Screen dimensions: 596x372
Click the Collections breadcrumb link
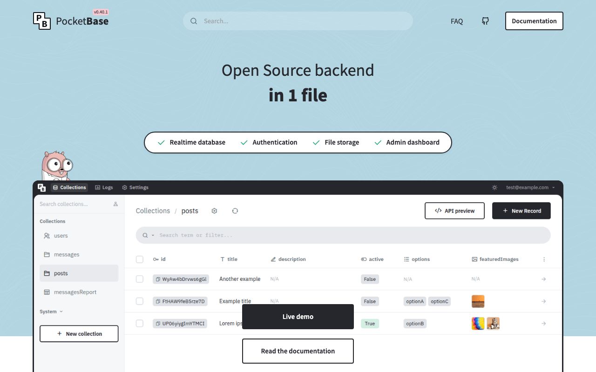coord(153,211)
